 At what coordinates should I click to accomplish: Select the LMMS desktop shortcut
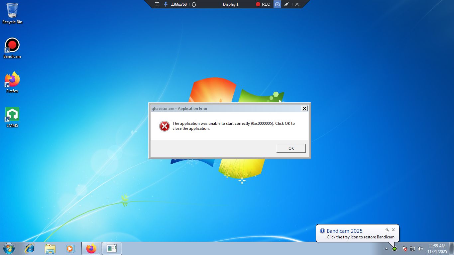coord(12,117)
